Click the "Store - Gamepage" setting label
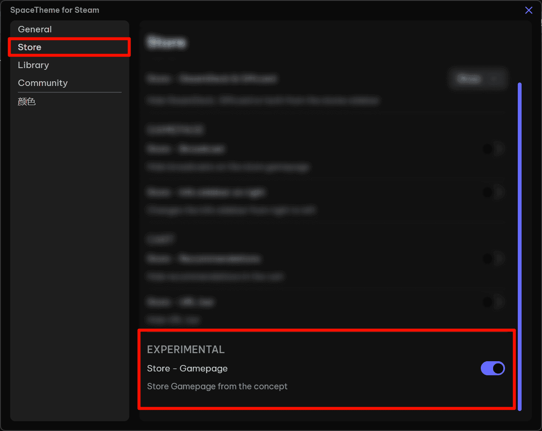Image resolution: width=542 pixels, height=431 pixels. tap(187, 368)
